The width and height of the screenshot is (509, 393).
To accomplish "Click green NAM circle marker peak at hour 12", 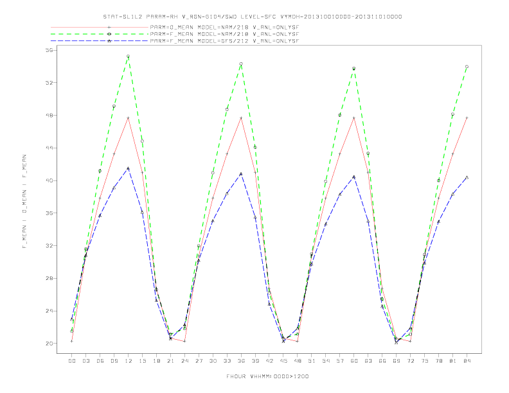I will [129, 57].
